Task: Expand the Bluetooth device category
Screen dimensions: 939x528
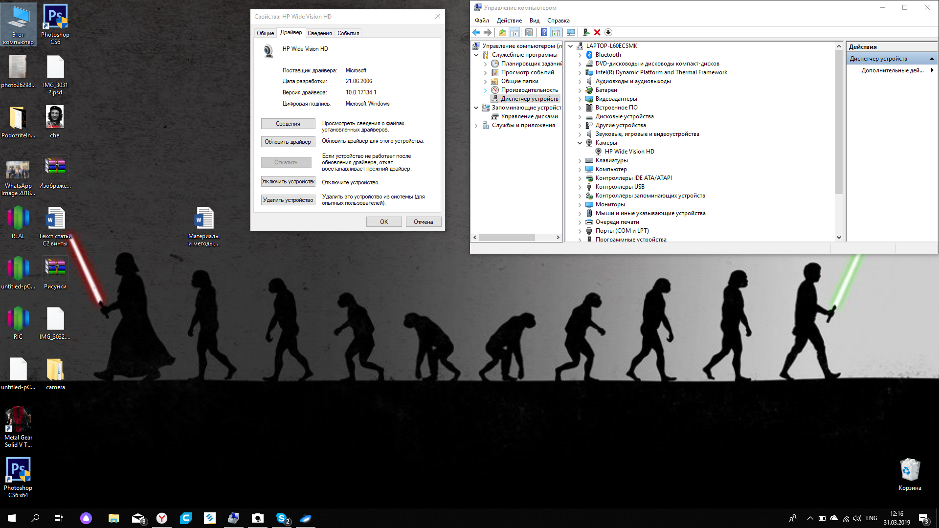Action: coord(580,55)
